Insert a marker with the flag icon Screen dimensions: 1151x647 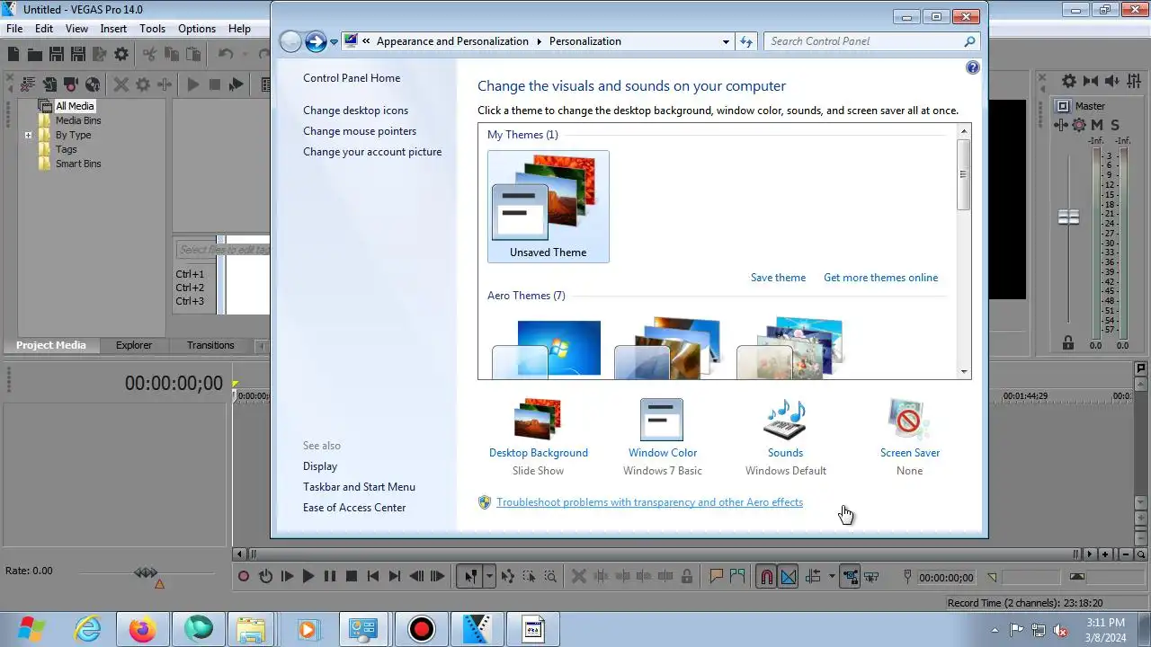pyautogui.click(x=717, y=577)
